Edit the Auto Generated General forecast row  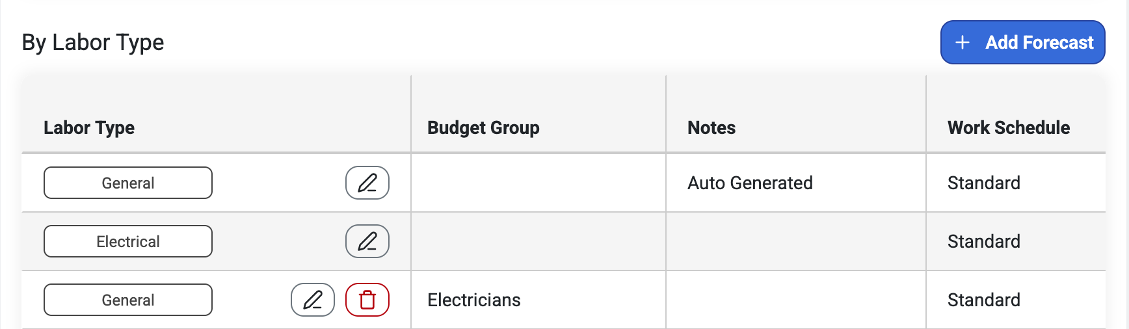pos(367,183)
